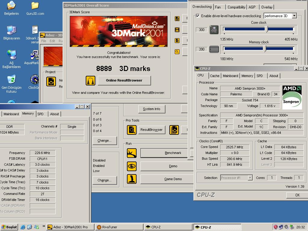Click the System Info button
308x231 pixels.
[x=152, y=109]
